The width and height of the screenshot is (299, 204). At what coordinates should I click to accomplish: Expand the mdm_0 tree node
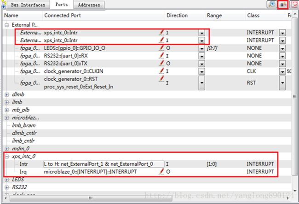pos(7,149)
